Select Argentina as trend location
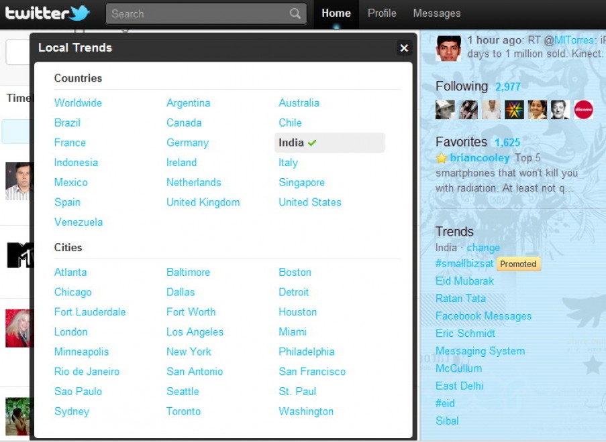The height and width of the screenshot is (442, 606). point(188,103)
